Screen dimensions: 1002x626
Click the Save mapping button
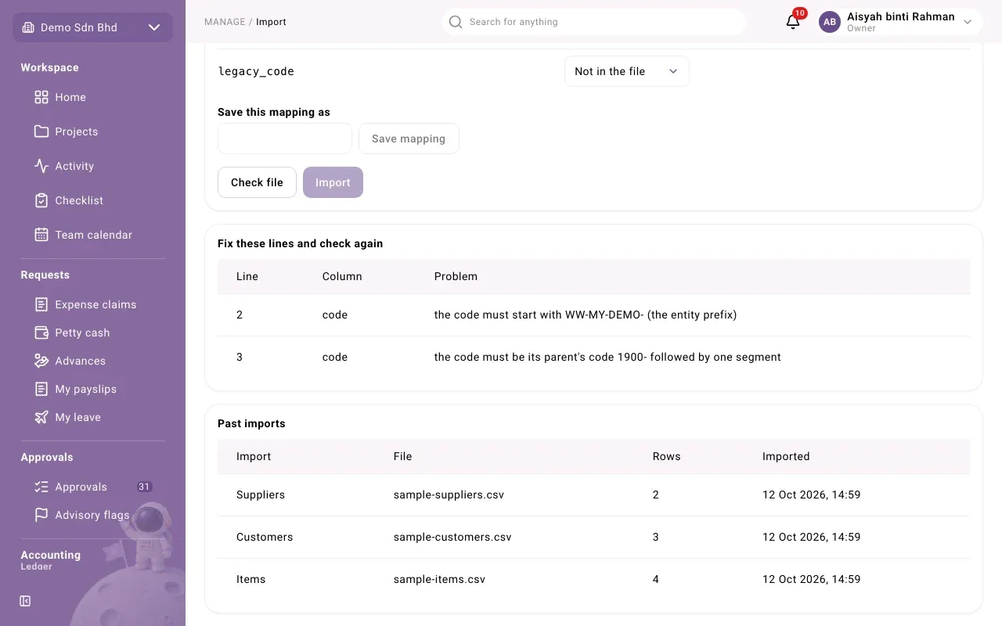point(409,139)
